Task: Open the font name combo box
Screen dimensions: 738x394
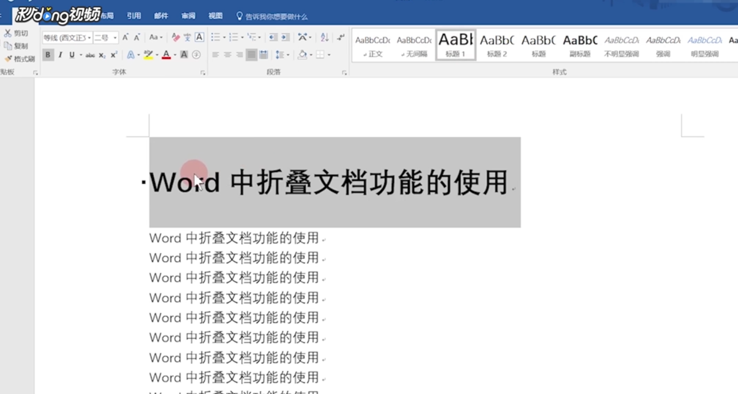Action: pos(67,38)
